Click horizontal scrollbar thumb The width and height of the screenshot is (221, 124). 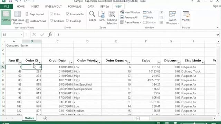coord(145,118)
